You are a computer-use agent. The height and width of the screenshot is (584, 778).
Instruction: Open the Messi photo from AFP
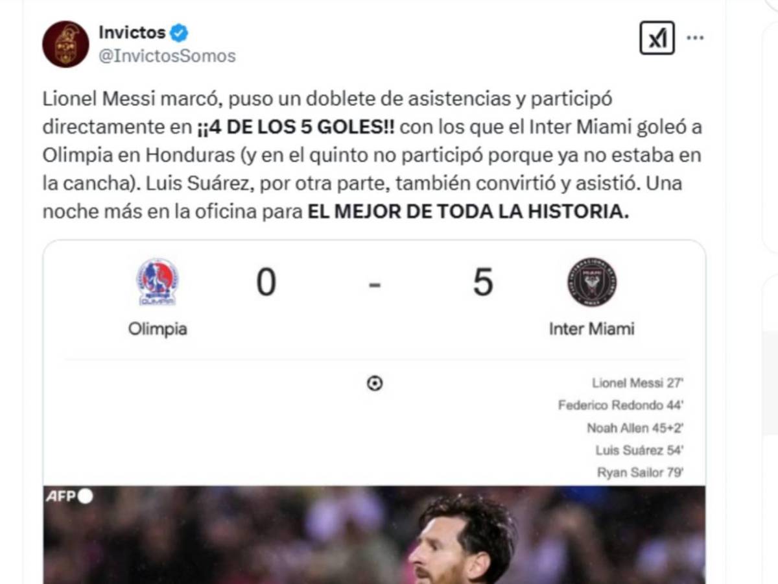coord(374,539)
